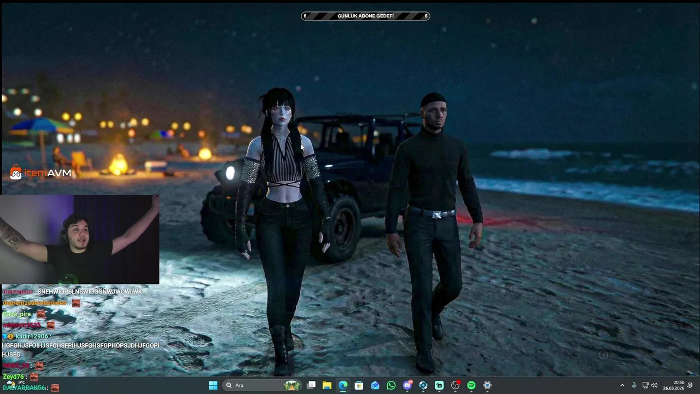Image resolution: width=700 pixels, height=394 pixels.
Task: Open OBS Studio from the taskbar
Action: click(456, 385)
